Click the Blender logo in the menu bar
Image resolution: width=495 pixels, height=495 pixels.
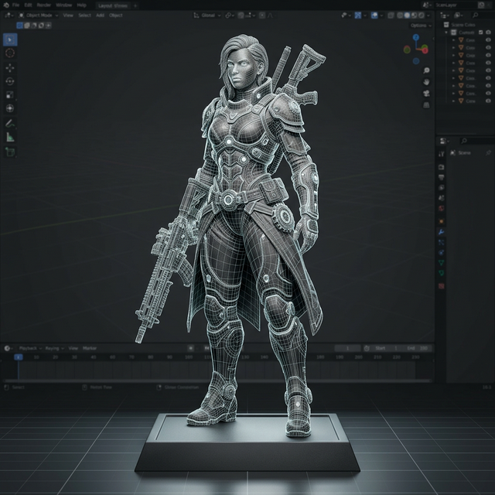pos(6,5)
